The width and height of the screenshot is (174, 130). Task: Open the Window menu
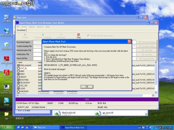coord(41,27)
